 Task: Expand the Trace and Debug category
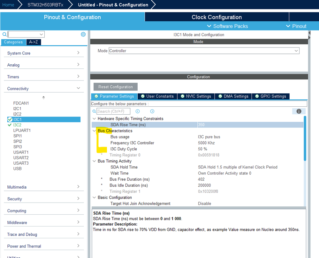click(x=44, y=234)
